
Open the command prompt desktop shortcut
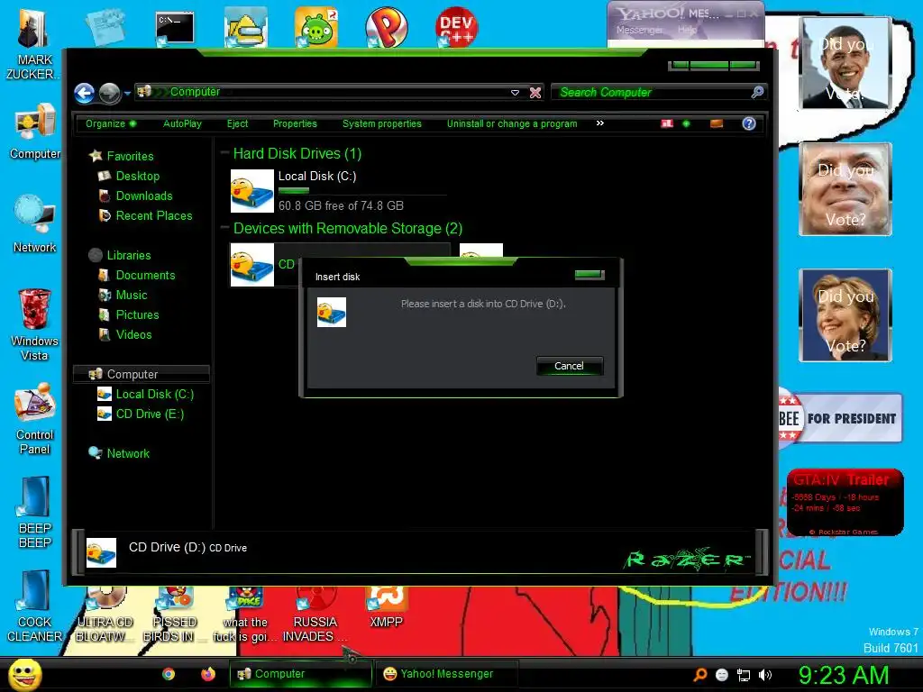click(x=174, y=28)
